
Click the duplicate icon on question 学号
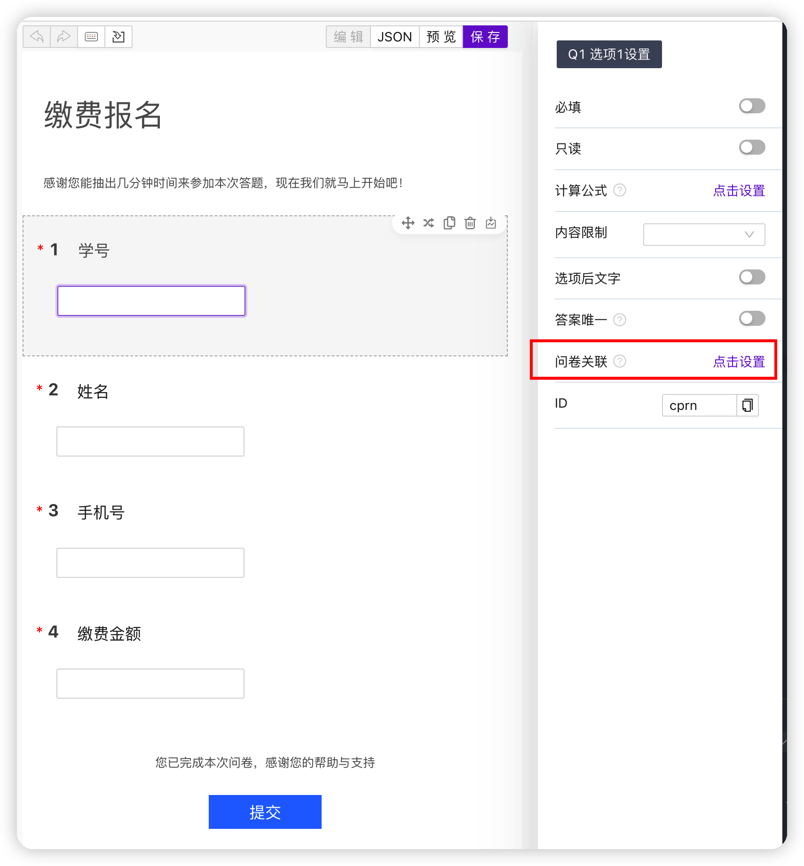(449, 223)
